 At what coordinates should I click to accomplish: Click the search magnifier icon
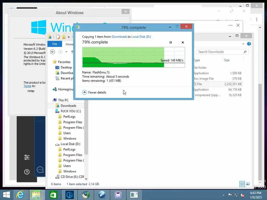click(x=245, y=52)
